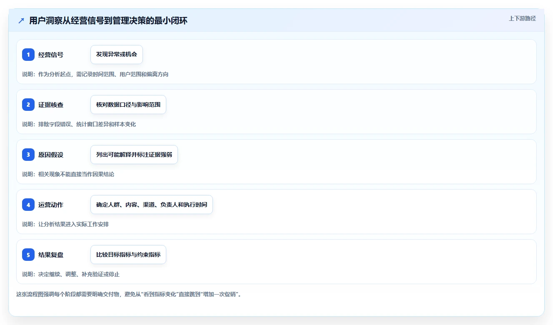Click the 比较目标指标与约束指标 chip
Screen dimensions: 553x325
128,255
